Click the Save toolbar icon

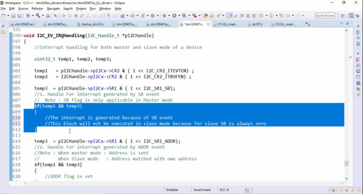pos(13,16)
